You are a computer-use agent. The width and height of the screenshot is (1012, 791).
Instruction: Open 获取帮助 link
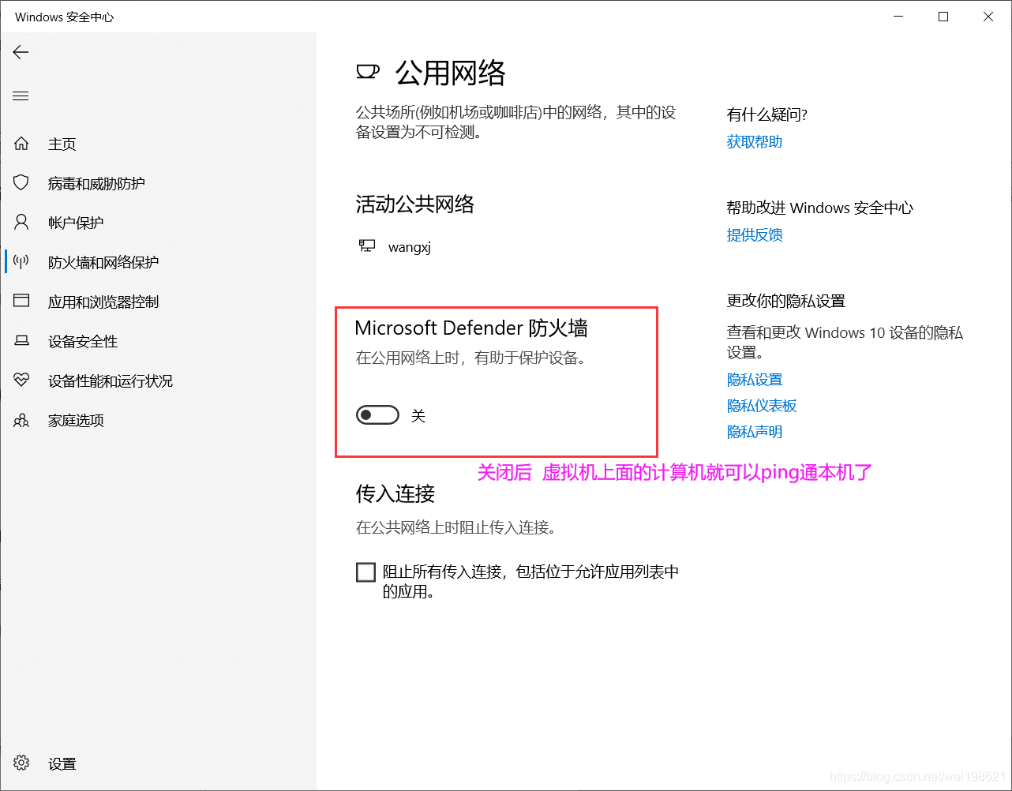tap(754, 141)
